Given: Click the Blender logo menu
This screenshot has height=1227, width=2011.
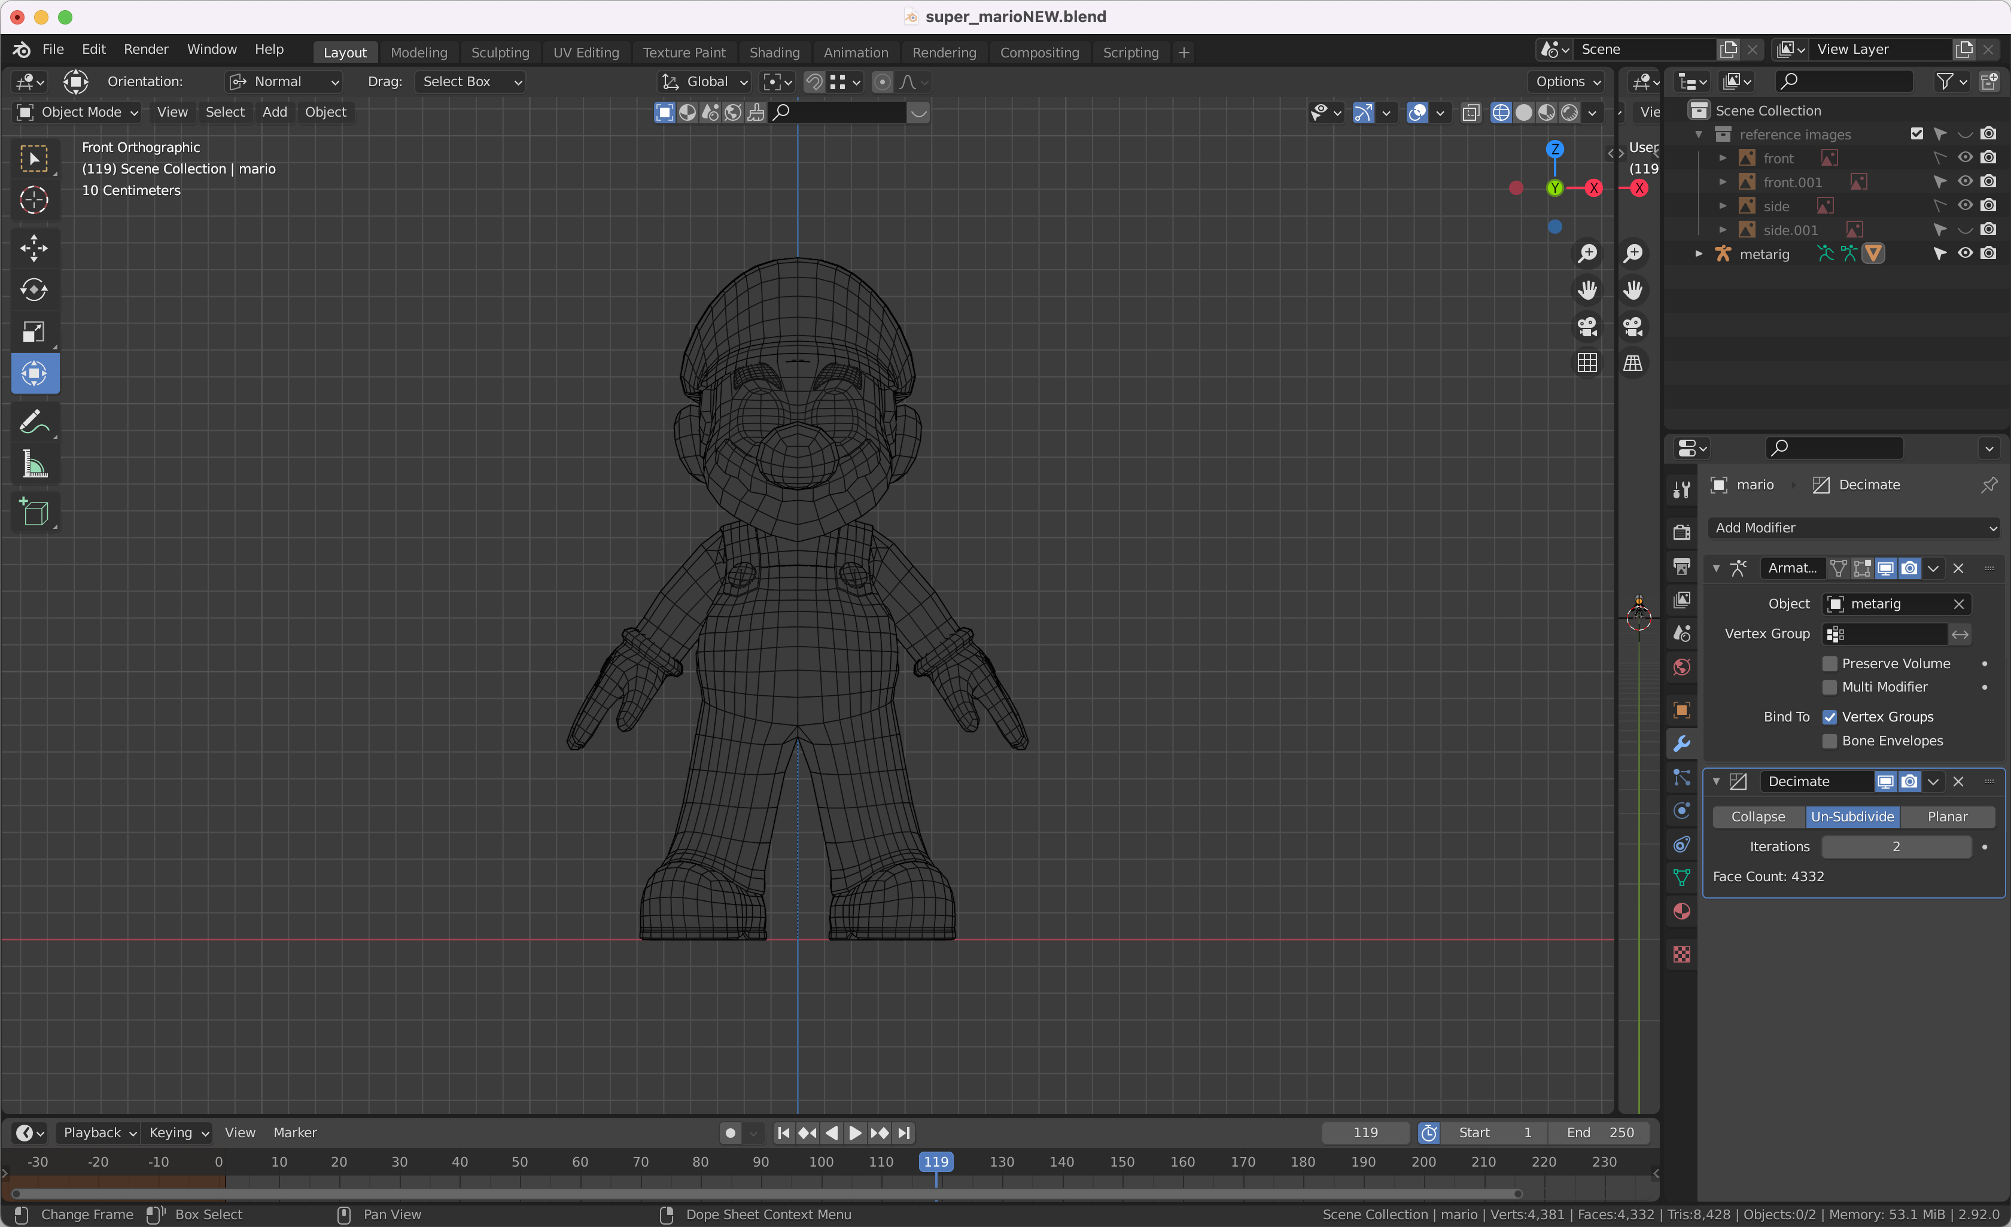Looking at the screenshot, I should pyautogui.click(x=22, y=50).
